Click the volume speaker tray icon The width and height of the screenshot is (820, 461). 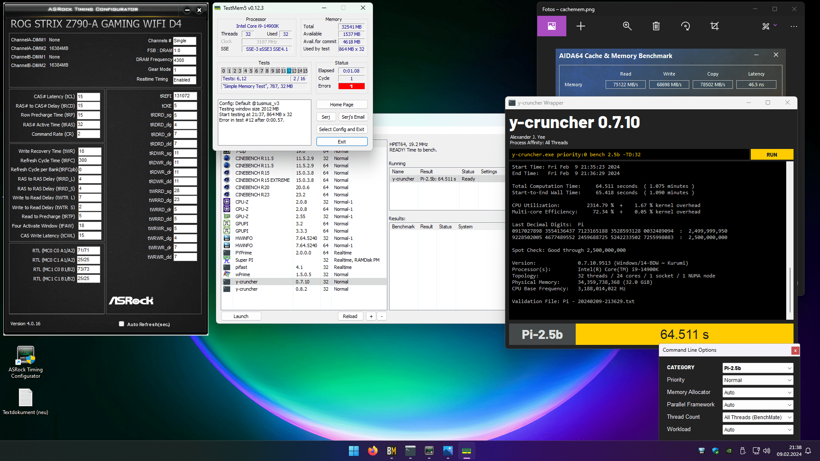click(x=767, y=451)
